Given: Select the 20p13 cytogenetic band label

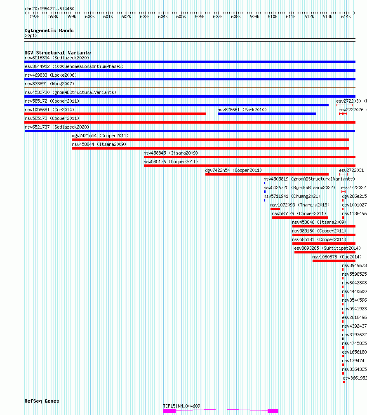Looking at the screenshot, I should [x=31, y=35].
